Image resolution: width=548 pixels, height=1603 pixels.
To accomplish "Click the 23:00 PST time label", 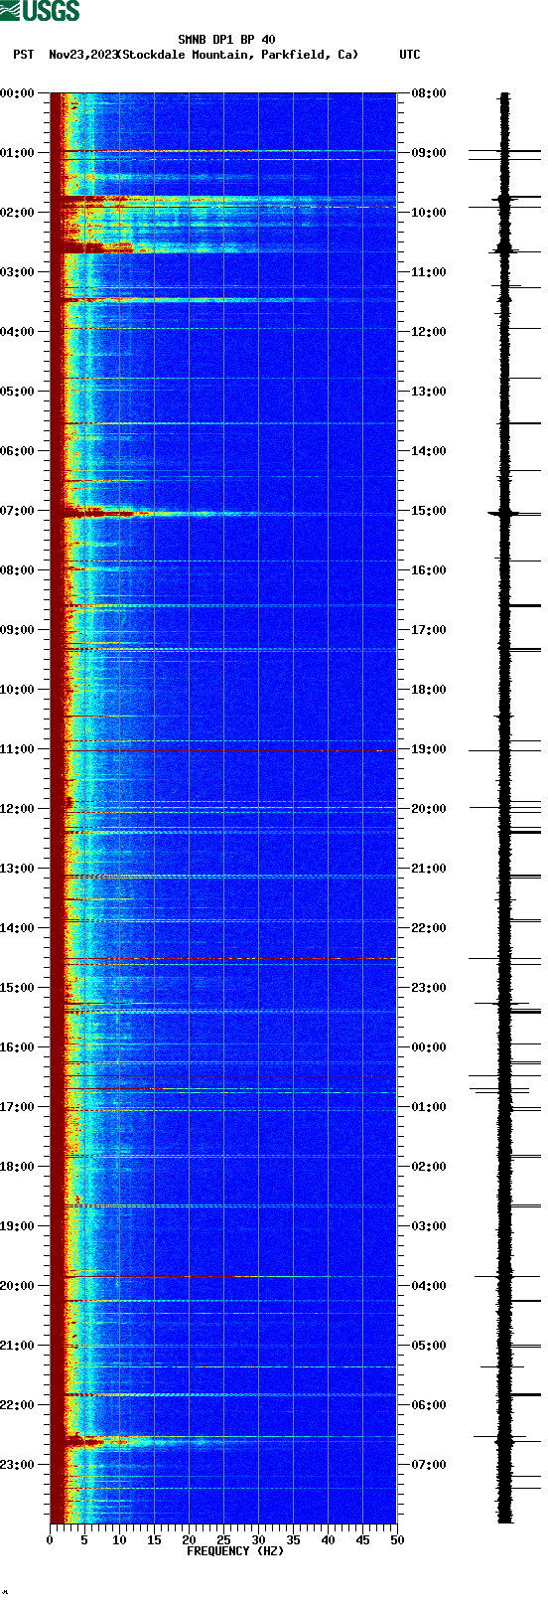I will [x=18, y=1465].
